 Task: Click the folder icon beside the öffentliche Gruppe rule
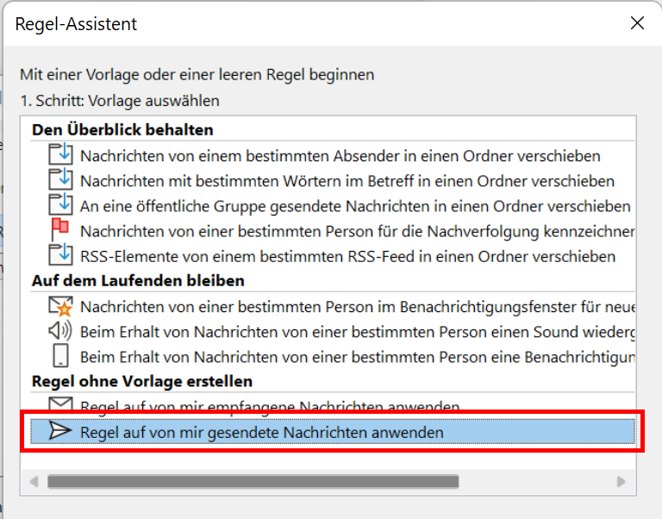tap(62, 205)
